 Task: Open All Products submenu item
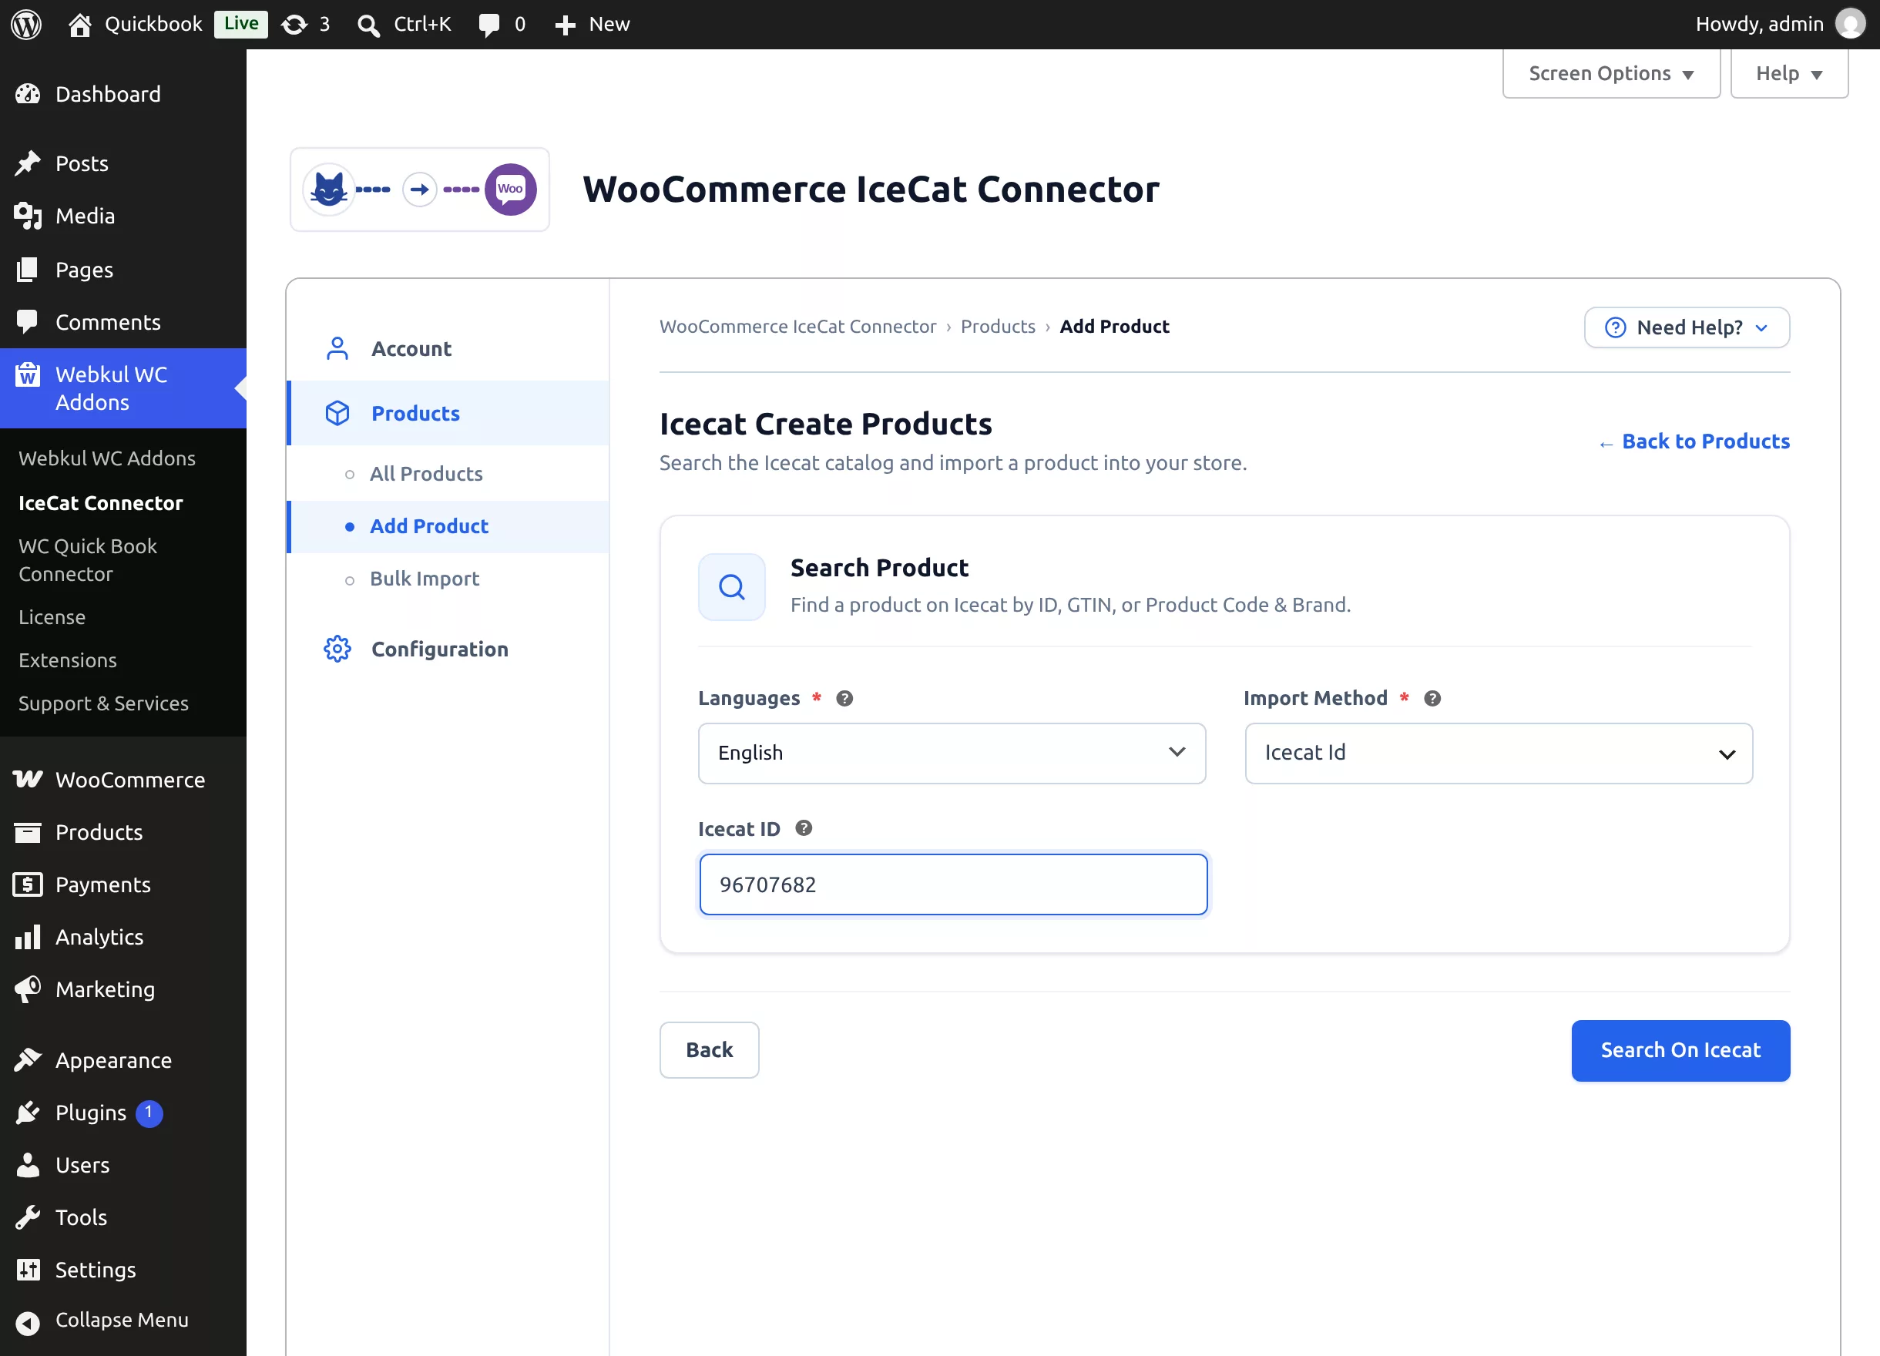426,473
